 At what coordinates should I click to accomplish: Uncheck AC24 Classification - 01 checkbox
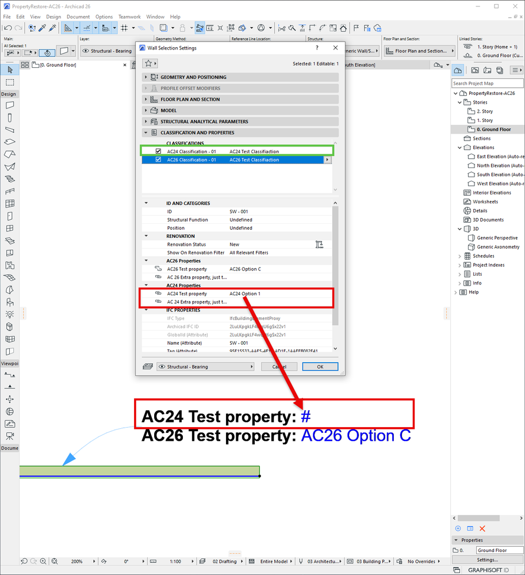click(158, 151)
